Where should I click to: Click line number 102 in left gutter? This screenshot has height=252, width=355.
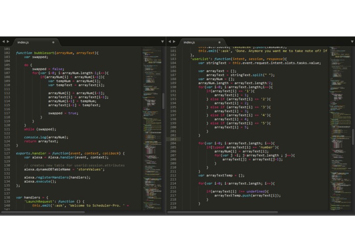coord(7,53)
